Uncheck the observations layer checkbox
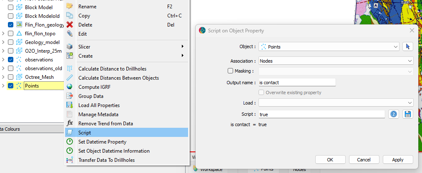Screen dimensions: 422x173 click(x=11, y=60)
